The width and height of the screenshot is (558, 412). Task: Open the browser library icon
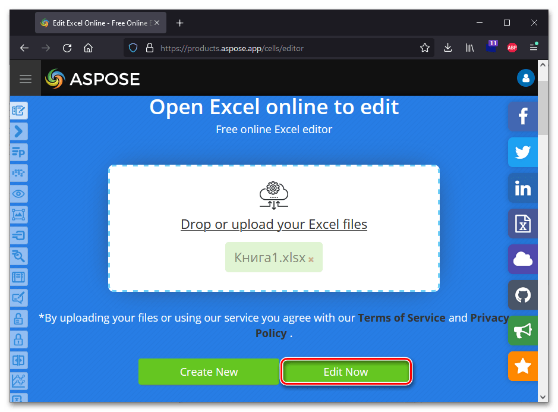(469, 48)
